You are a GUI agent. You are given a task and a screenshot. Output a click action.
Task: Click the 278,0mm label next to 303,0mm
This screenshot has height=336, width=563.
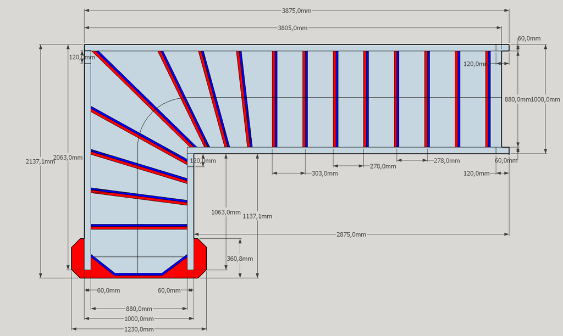coord(383,166)
